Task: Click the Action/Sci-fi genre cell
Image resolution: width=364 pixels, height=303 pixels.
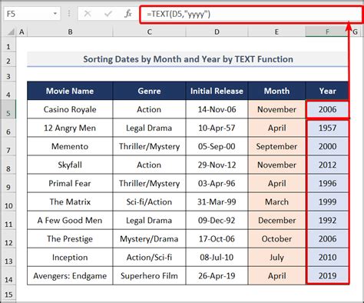Action: (x=149, y=257)
